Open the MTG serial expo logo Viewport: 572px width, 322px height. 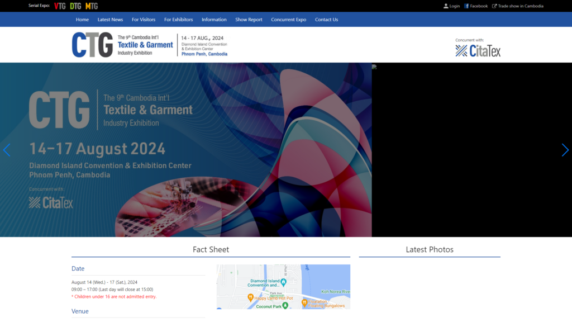pyautogui.click(x=92, y=6)
